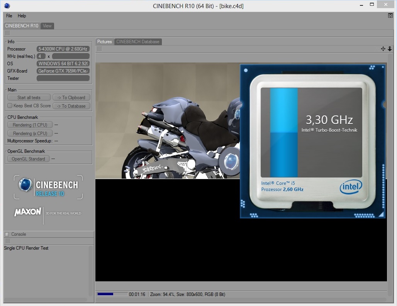397x306 pixels.
Task: Click the OpenGL Standard button
Action: point(28,159)
